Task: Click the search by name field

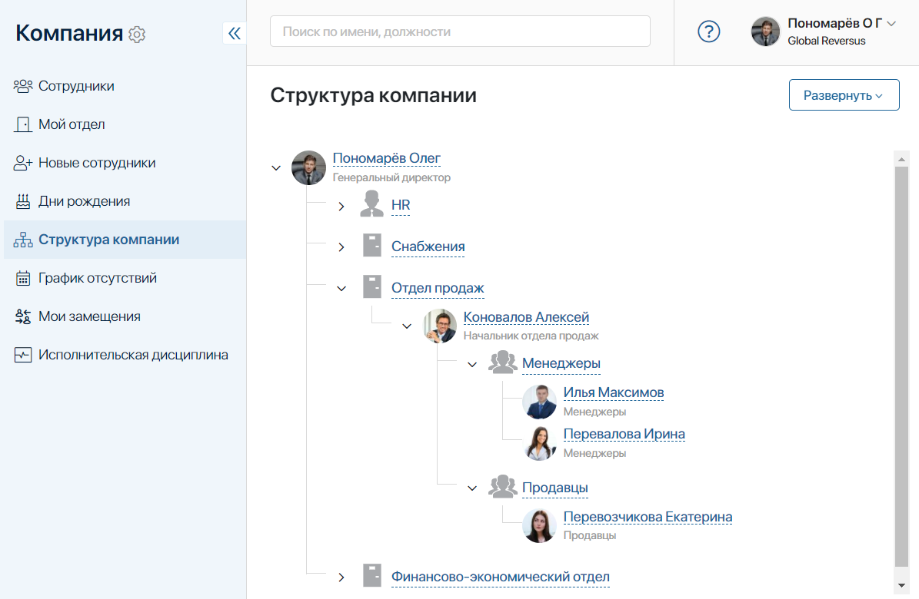Action: [460, 31]
